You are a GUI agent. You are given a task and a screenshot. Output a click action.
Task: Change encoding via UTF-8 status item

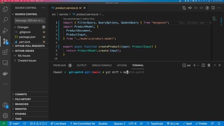coord(132,124)
